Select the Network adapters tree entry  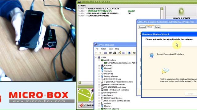111,109
